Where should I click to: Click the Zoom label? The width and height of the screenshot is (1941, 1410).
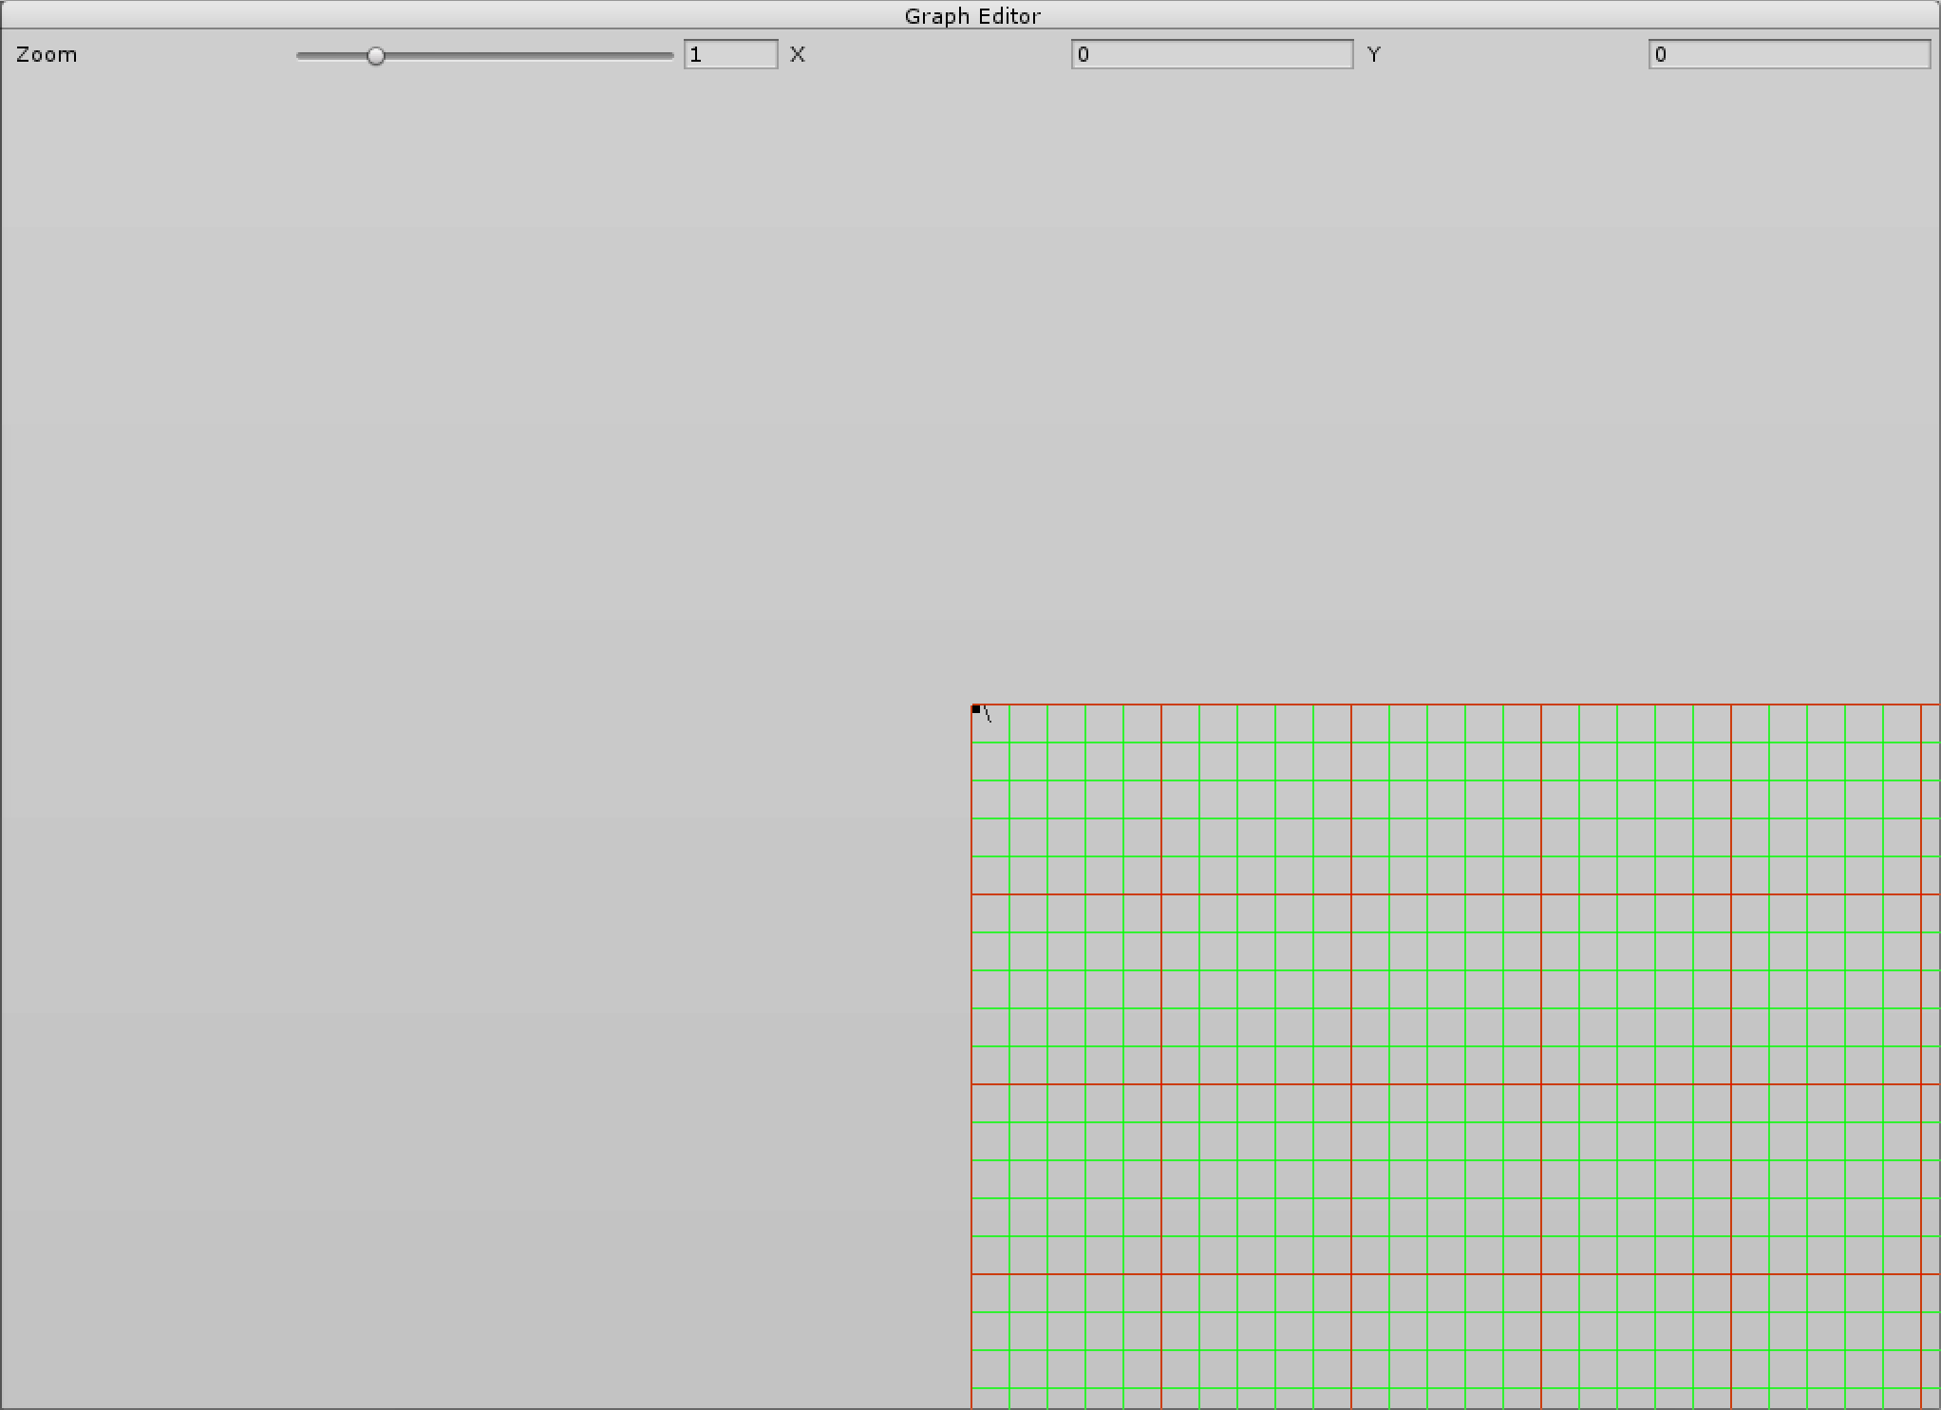46,54
